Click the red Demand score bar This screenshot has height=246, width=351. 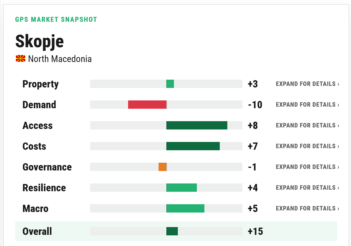(x=147, y=105)
